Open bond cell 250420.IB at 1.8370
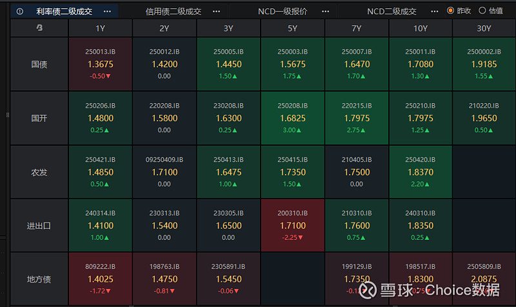The image size is (516, 307). coord(421,172)
